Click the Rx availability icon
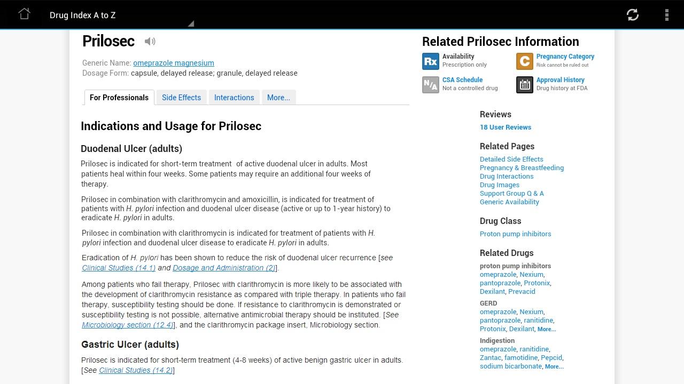The width and height of the screenshot is (684, 384). coord(431,61)
